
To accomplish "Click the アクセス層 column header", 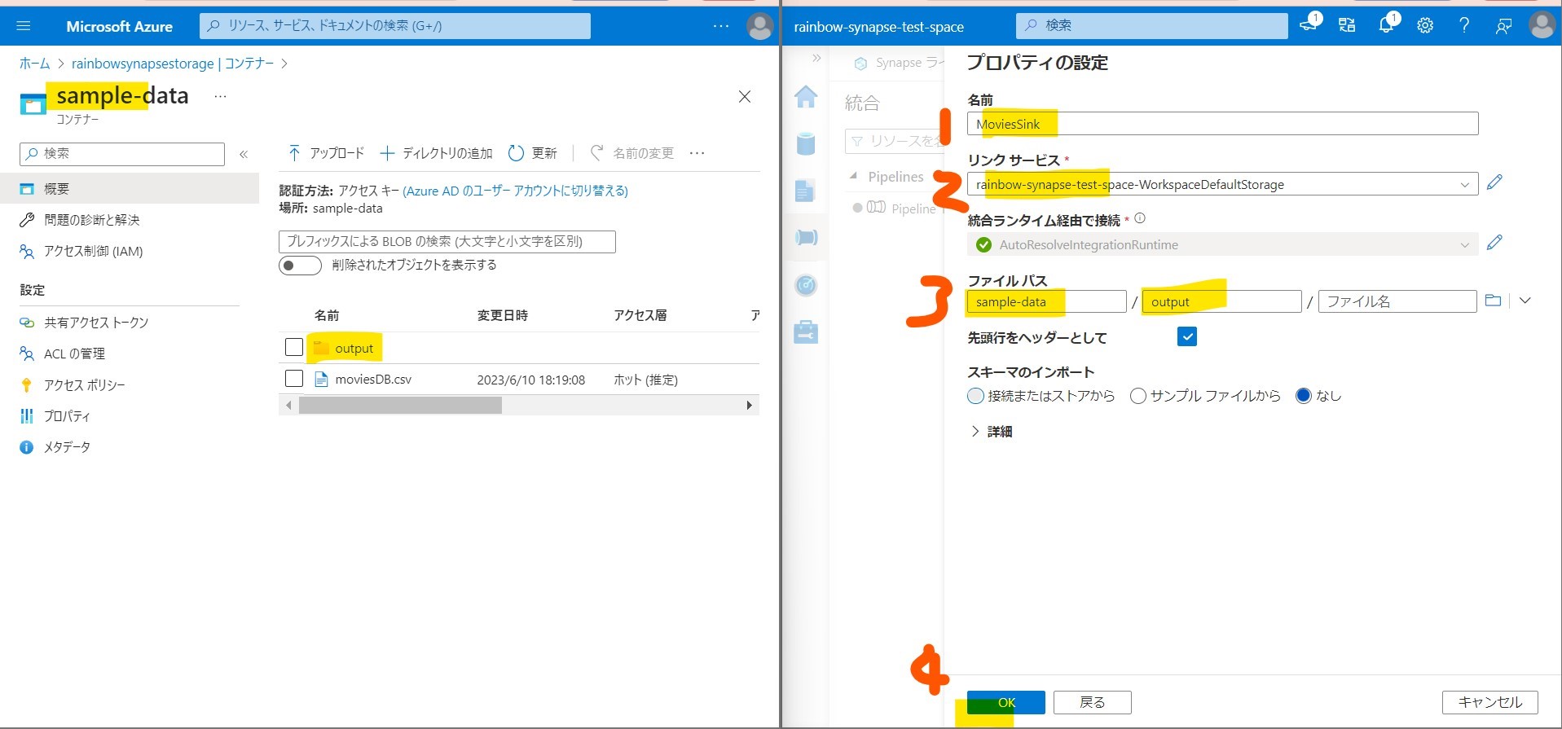I will 640,315.
